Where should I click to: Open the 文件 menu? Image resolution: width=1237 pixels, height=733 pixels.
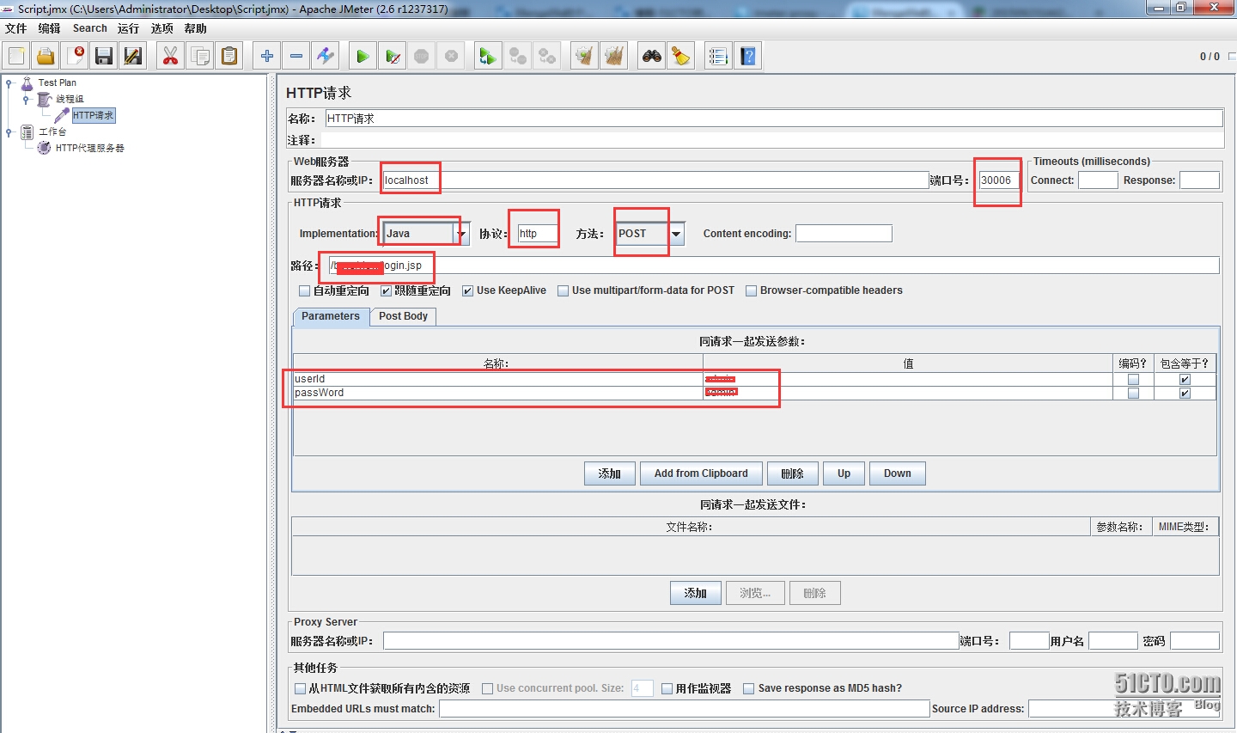(15, 28)
